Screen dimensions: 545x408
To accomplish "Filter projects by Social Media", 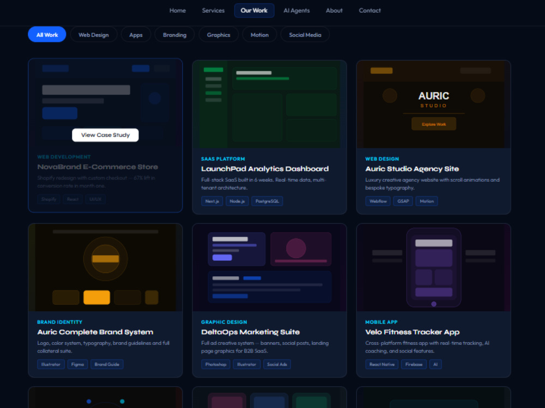I will click(305, 35).
